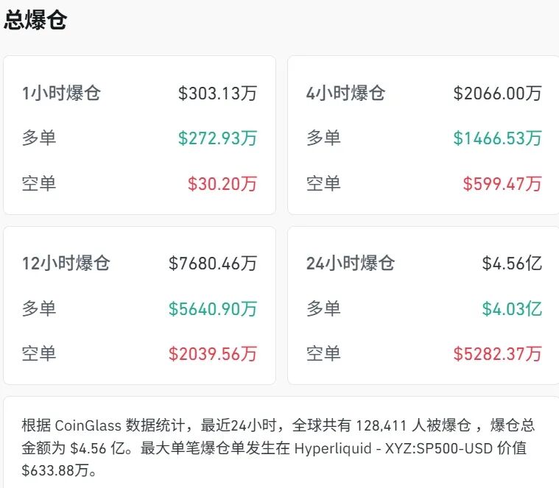Click the 12-hour long value $5640.90万
The height and width of the screenshot is (488, 559).
click(213, 309)
